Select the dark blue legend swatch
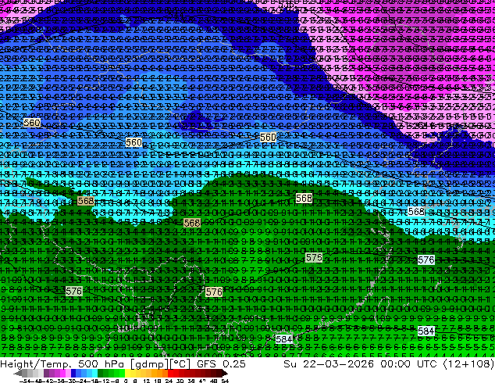The height and width of the screenshot is (383, 495). pos(73,373)
